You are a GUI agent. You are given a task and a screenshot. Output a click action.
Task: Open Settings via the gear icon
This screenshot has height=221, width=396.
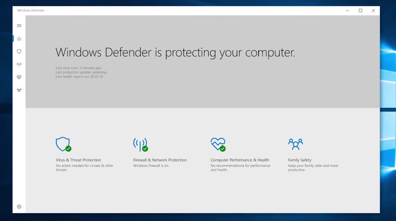click(x=19, y=207)
